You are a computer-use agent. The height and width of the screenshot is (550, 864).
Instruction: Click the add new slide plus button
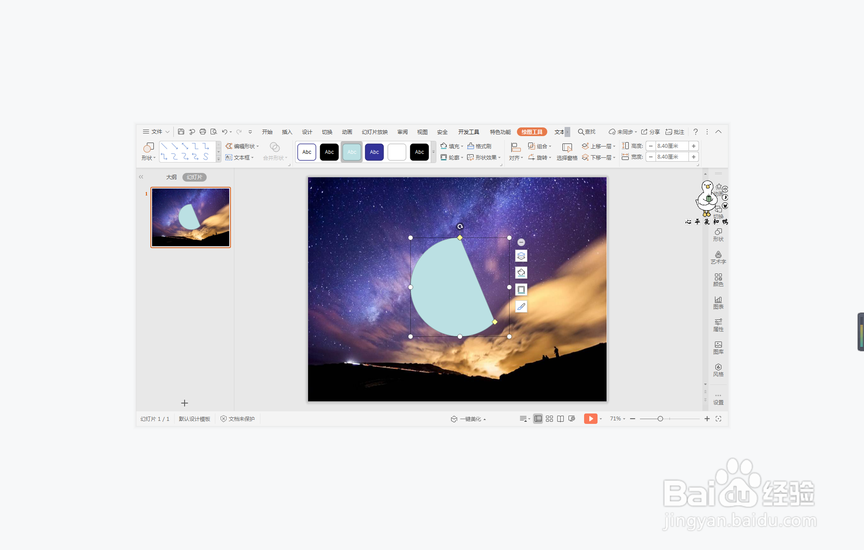(185, 403)
